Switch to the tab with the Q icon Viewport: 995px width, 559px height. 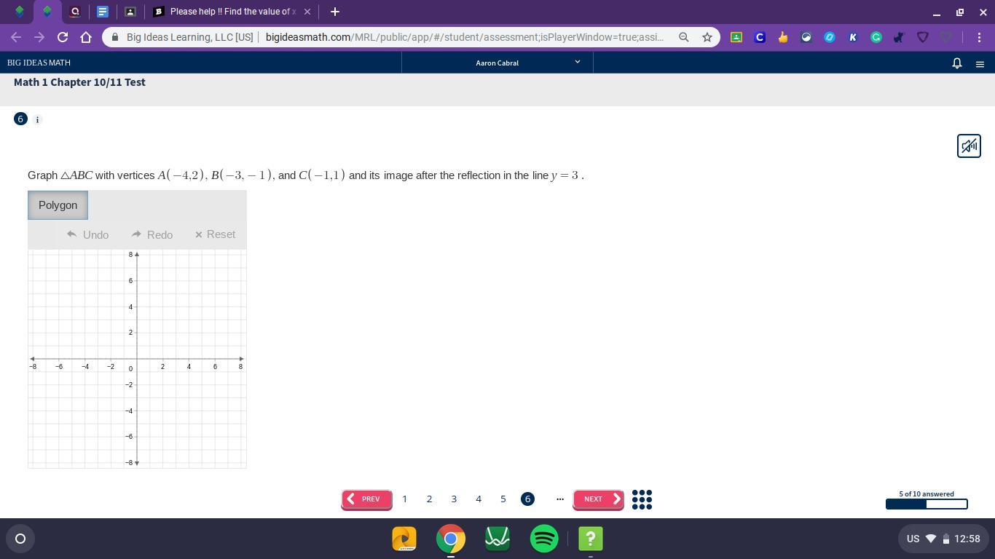(75, 12)
